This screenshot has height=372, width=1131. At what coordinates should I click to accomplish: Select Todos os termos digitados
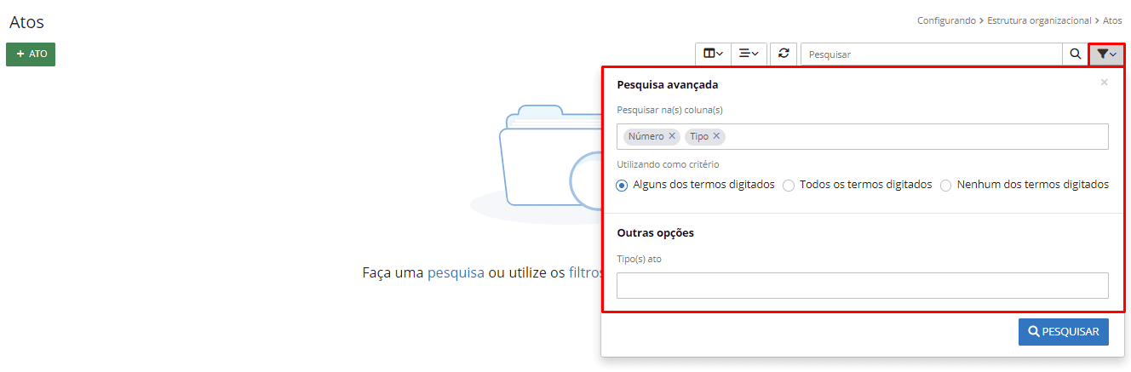coord(789,185)
